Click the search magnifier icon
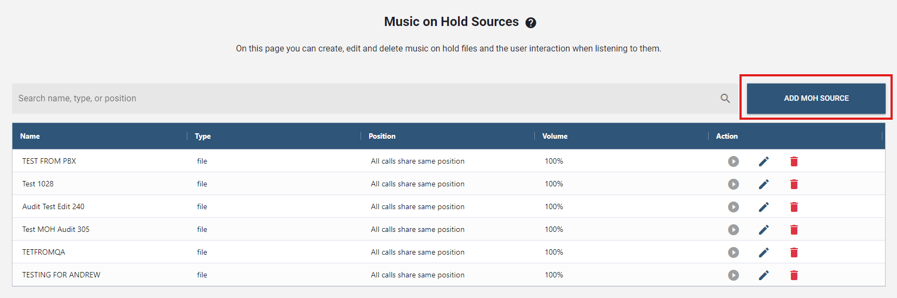Viewport: 897px width, 298px height. click(x=725, y=99)
